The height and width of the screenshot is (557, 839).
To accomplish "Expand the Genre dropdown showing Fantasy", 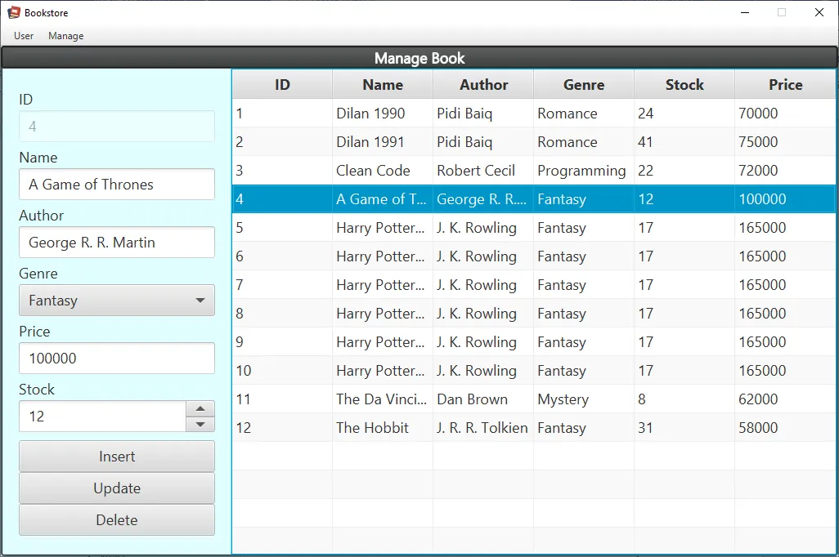I will click(117, 301).
